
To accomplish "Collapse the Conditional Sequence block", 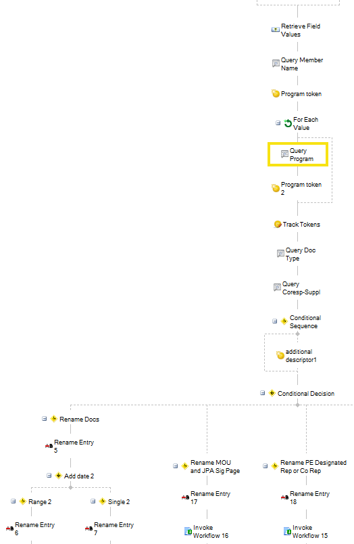I will [x=274, y=321].
